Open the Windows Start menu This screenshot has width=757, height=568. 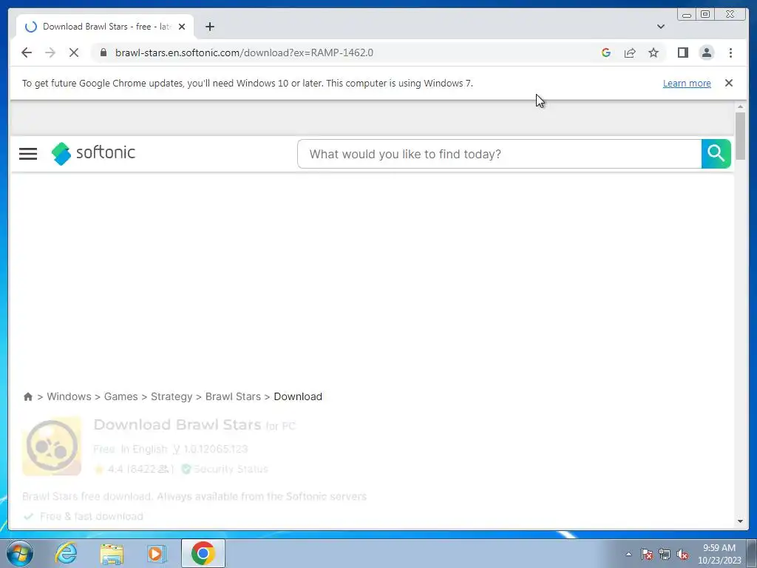(x=20, y=553)
